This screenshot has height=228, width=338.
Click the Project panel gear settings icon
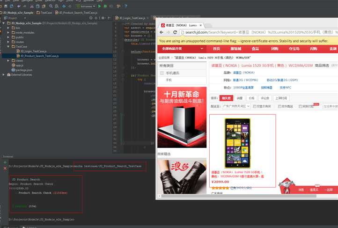point(103,18)
